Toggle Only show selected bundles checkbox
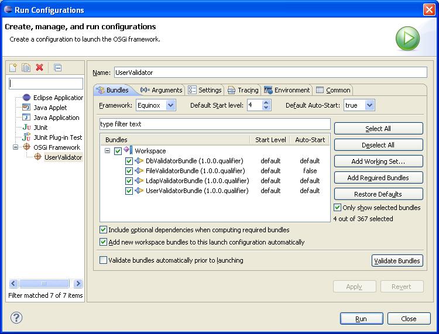 [338, 208]
